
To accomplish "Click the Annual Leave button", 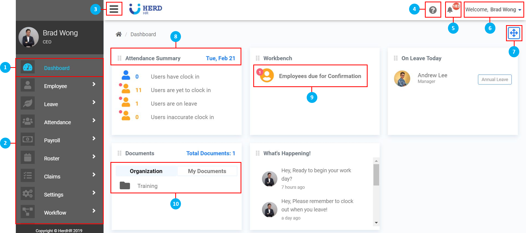I will point(495,80).
